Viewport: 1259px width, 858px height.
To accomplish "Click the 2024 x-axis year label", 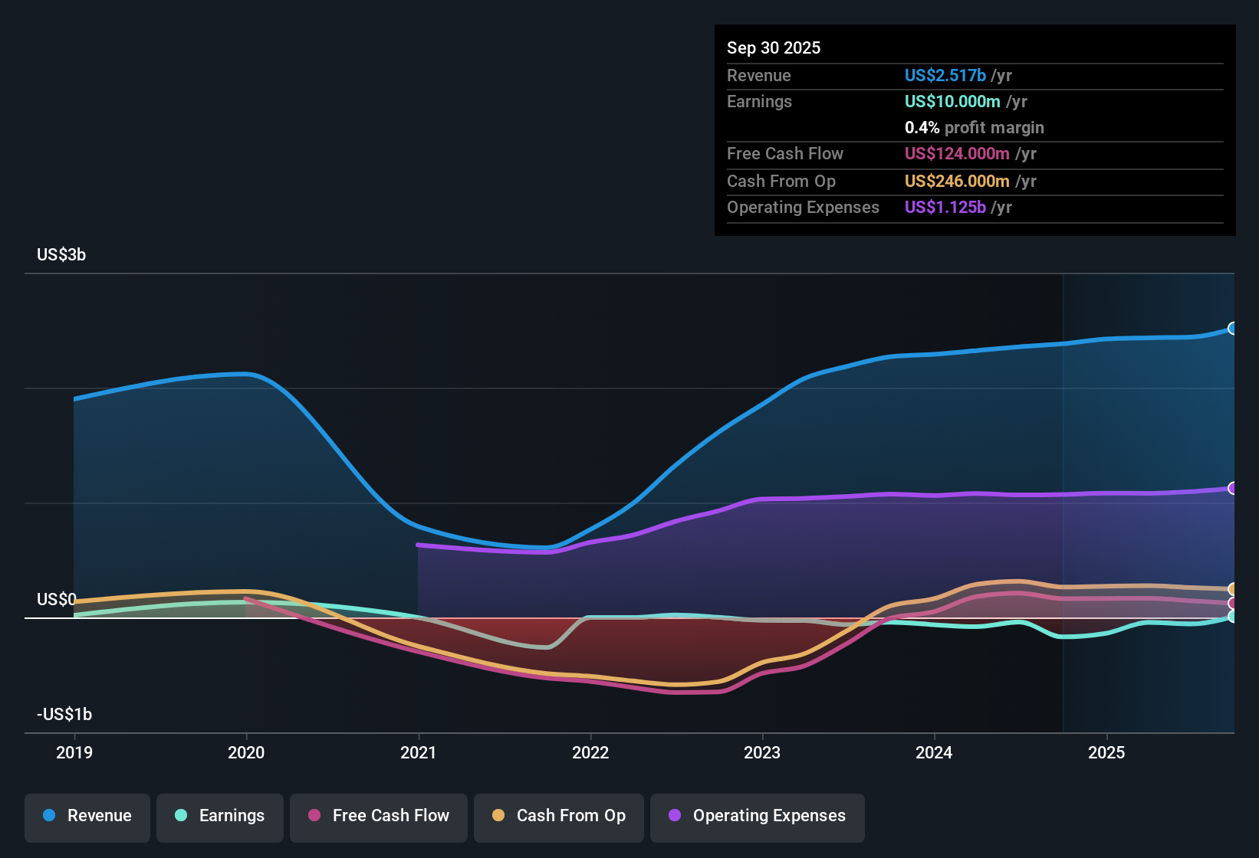I will (934, 753).
